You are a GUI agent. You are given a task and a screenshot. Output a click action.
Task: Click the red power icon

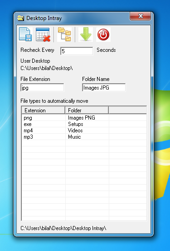click(103, 35)
